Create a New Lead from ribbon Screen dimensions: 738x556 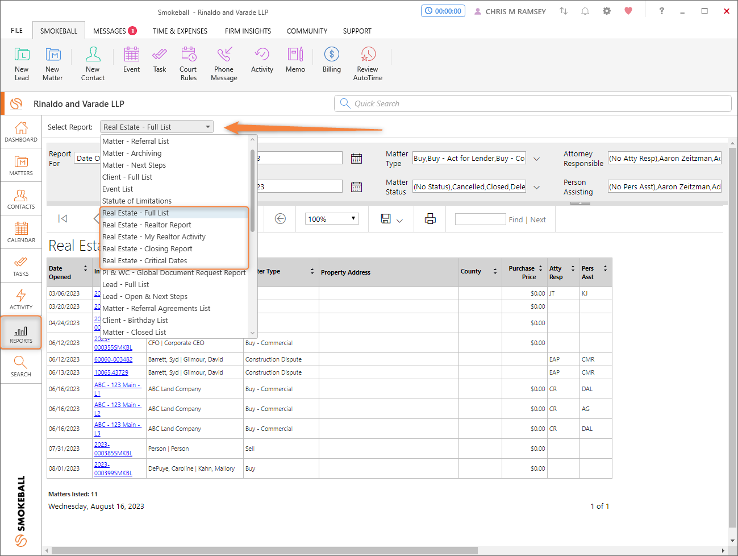tap(22, 64)
